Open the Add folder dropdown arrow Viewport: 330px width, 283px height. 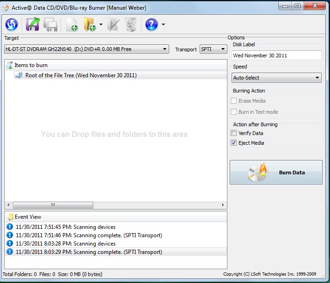(101, 25)
